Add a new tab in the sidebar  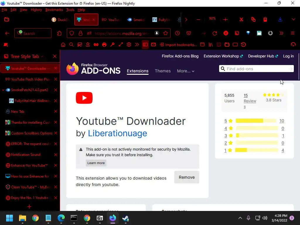[x=29, y=207]
